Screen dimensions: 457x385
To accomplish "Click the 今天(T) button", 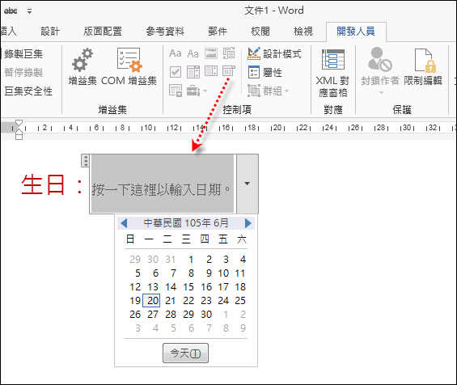I will point(185,353).
